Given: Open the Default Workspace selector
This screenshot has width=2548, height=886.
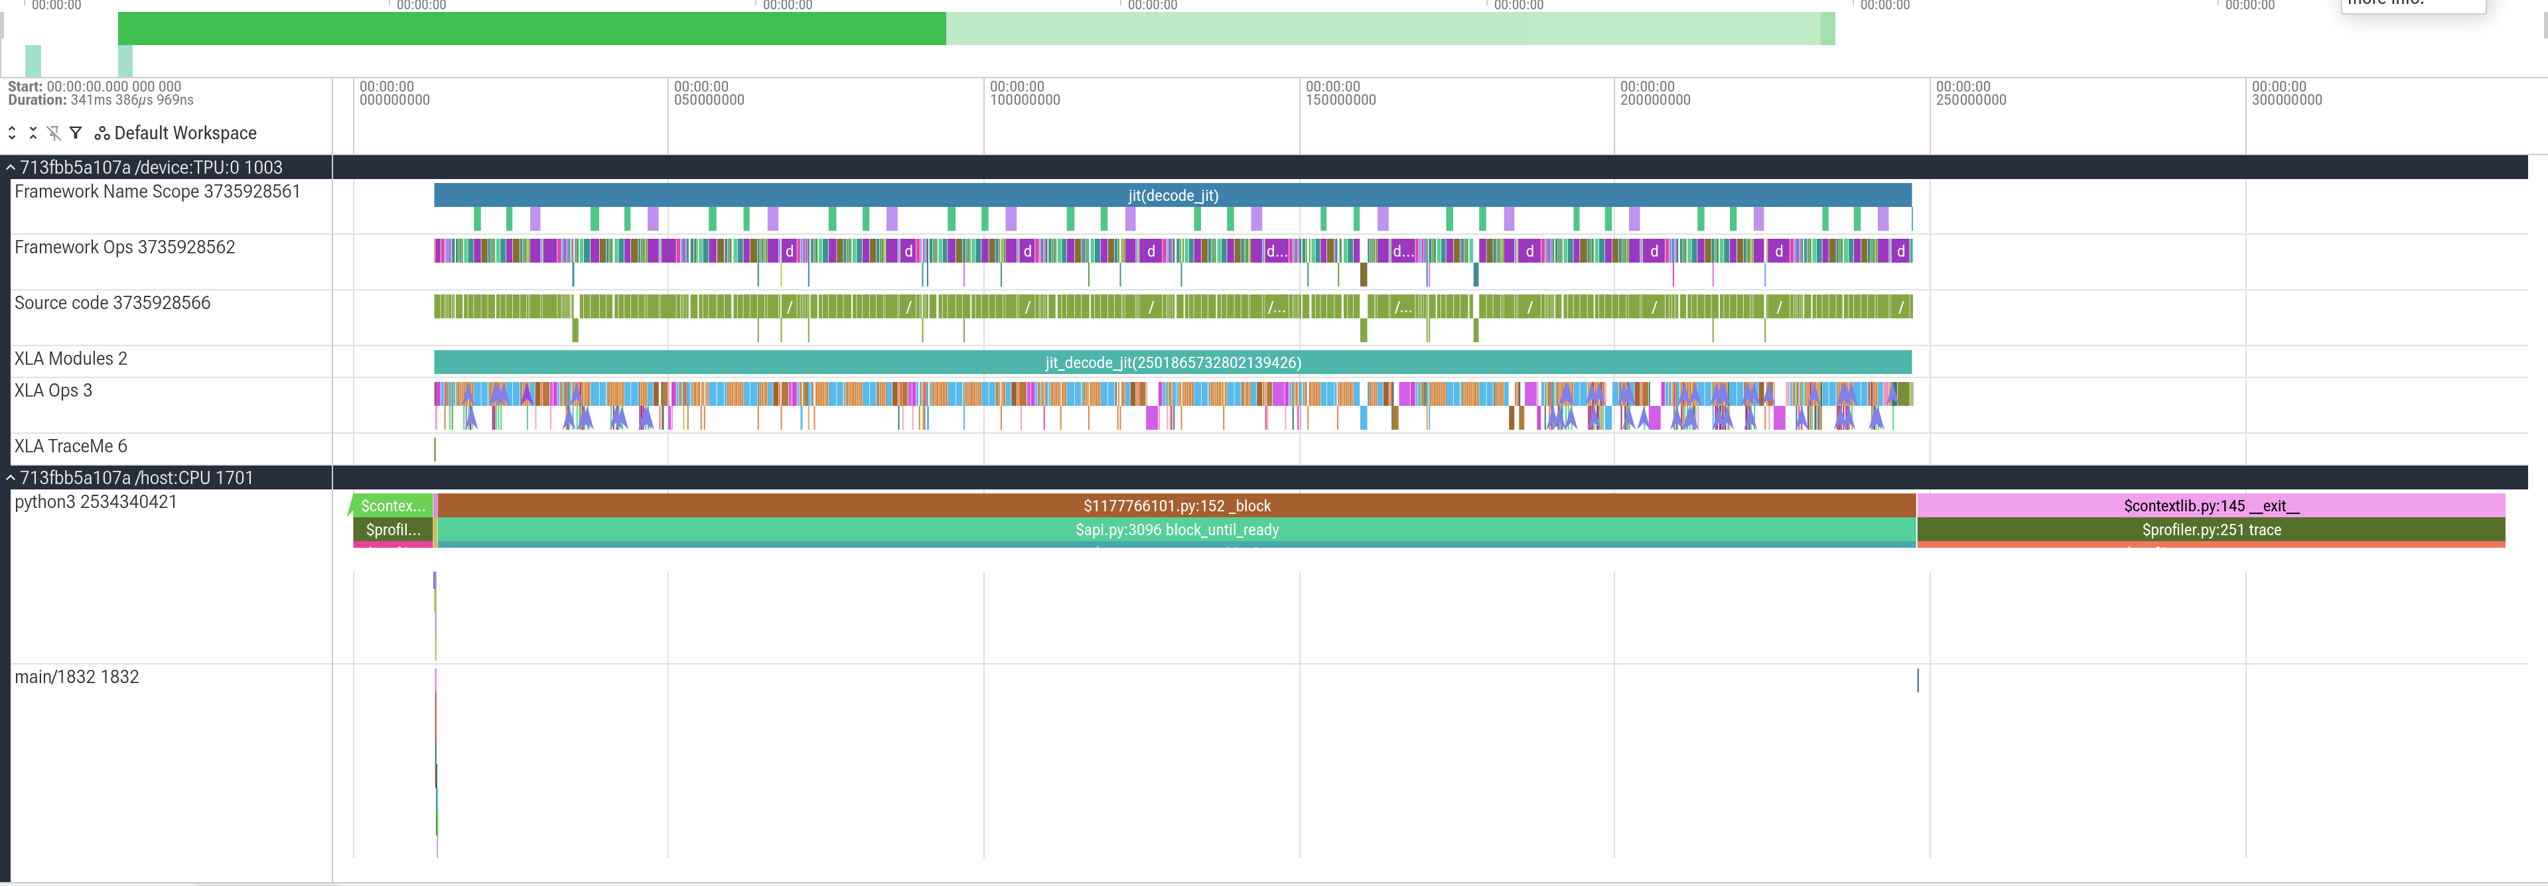Looking at the screenshot, I should coord(176,133).
